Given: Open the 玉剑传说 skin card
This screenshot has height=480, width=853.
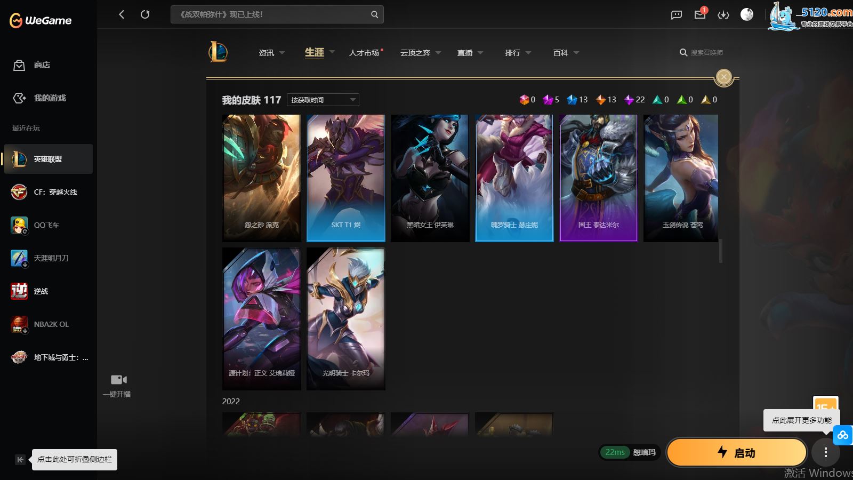Looking at the screenshot, I should coord(681,178).
